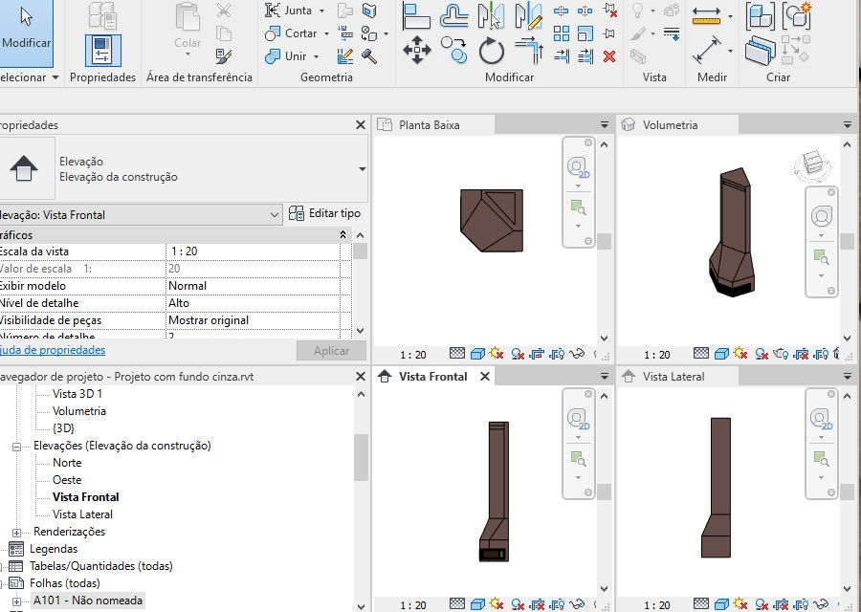Select Vista 3D 1 in project browser
The height and width of the screenshot is (612, 861).
point(77,394)
